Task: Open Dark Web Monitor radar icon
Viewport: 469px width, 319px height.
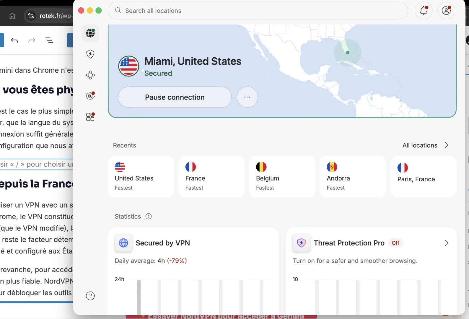Action: tap(90, 96)
